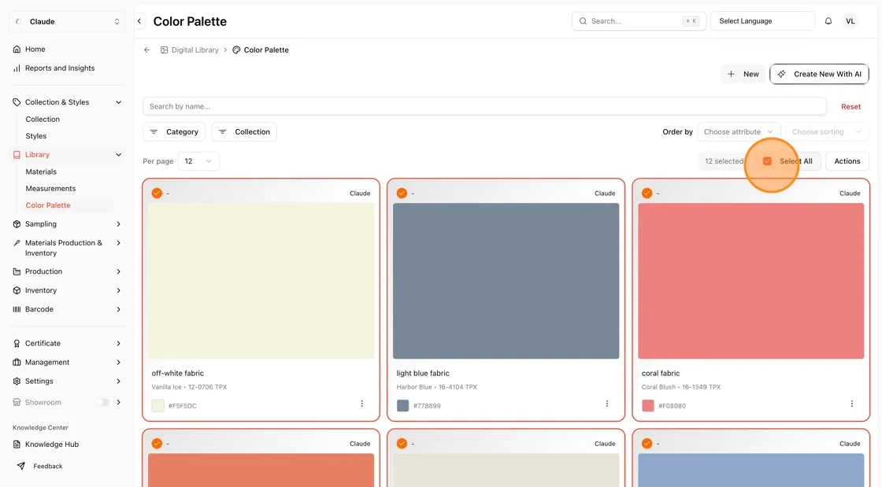Open Knowledge Hub link
The image size is (882, 487).
tap(52, 445)
